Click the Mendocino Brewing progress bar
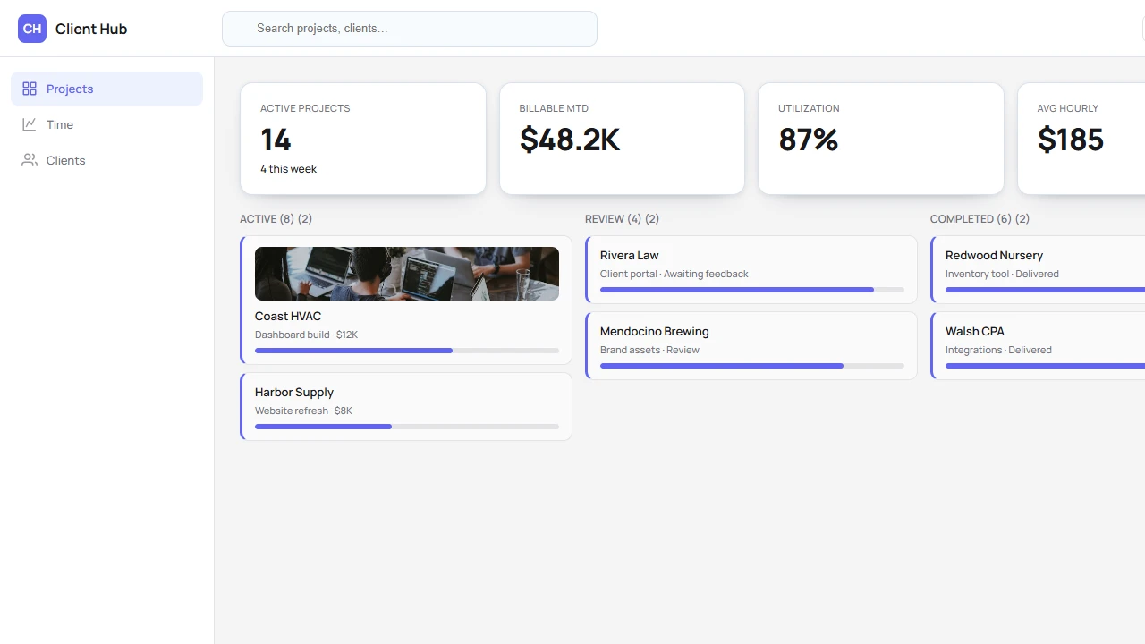Screen dimensions: 1145x644 (x=752, y=366)
